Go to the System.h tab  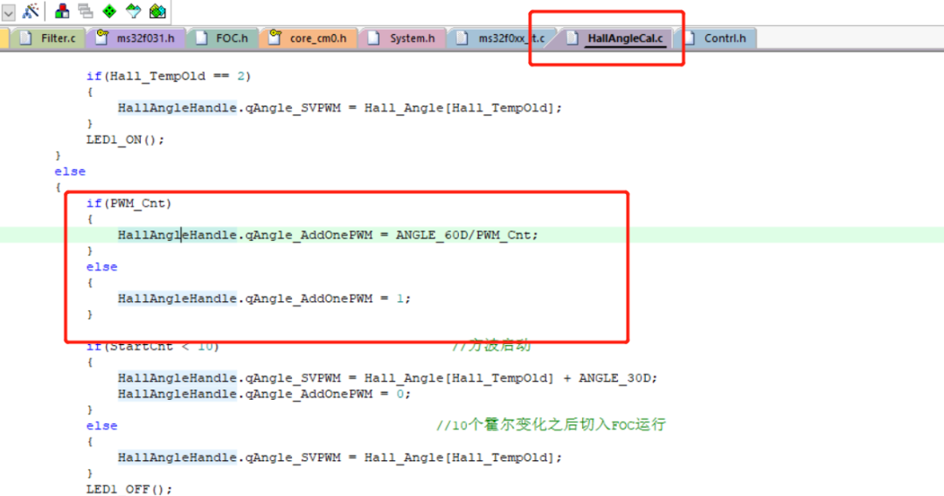403,38
